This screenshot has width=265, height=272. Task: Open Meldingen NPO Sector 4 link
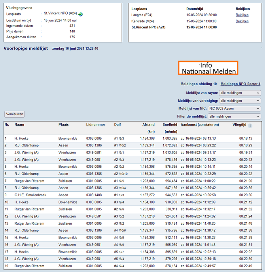pos(240,84)
